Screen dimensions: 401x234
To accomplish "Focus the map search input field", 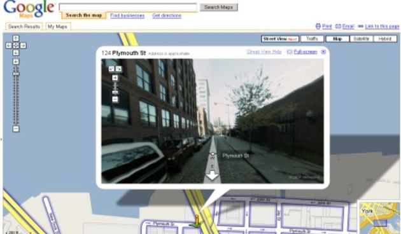I will [128, 7].
